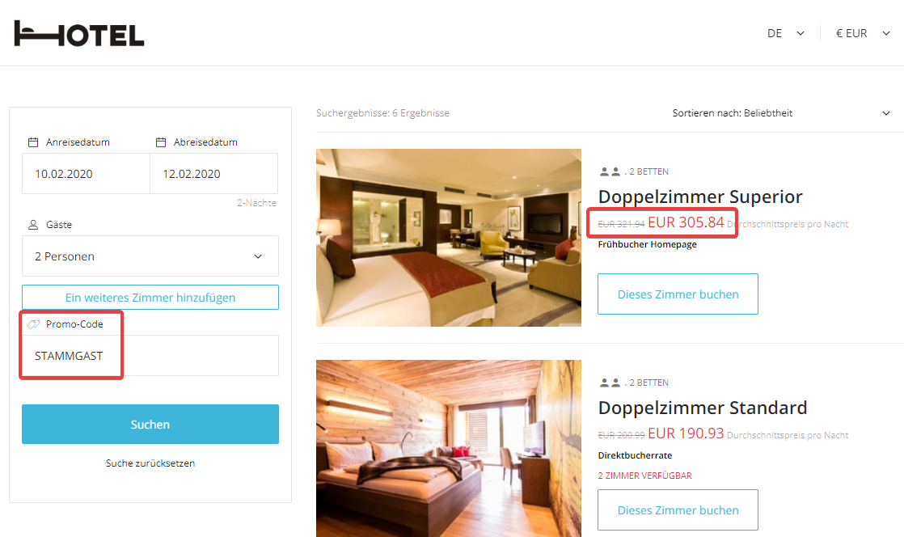Click guests icon above Doppelzimmer Superior
904x537 pixels.
pos(610,171)
